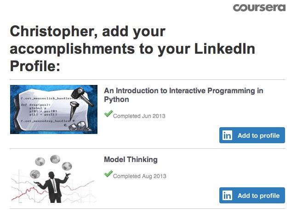The image size is (297, 213).
Task: Open the Model Thinking course title
Action: pyautogui.click(x=131, y=160)
